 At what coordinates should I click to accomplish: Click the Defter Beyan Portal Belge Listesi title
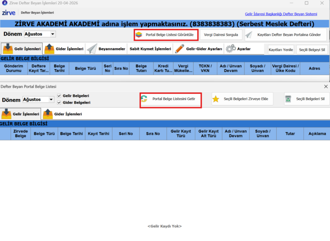pyautogui.click(x=28, y=86)
